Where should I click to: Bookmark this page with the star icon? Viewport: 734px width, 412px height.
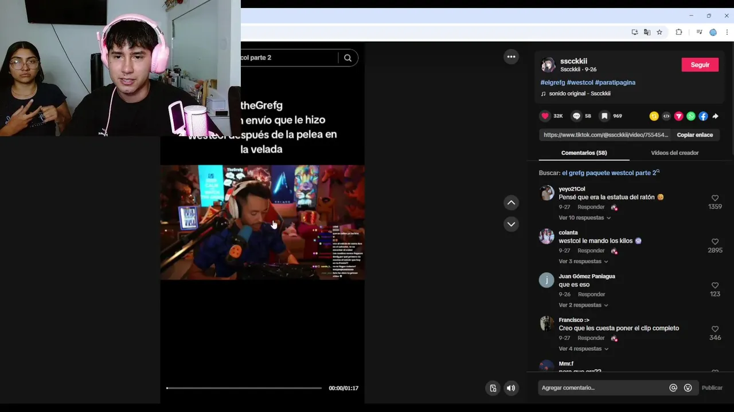659,32
